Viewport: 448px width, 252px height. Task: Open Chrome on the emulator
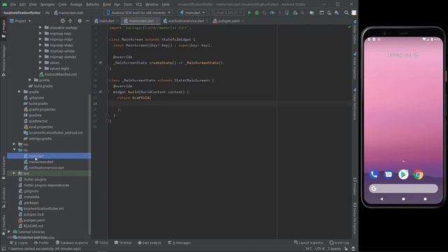419,174
